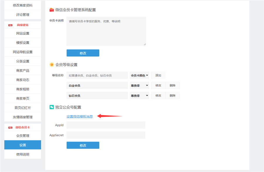
Task: Click the green WeChat icon beside 独立公众号配置
Action: [52, 107]
